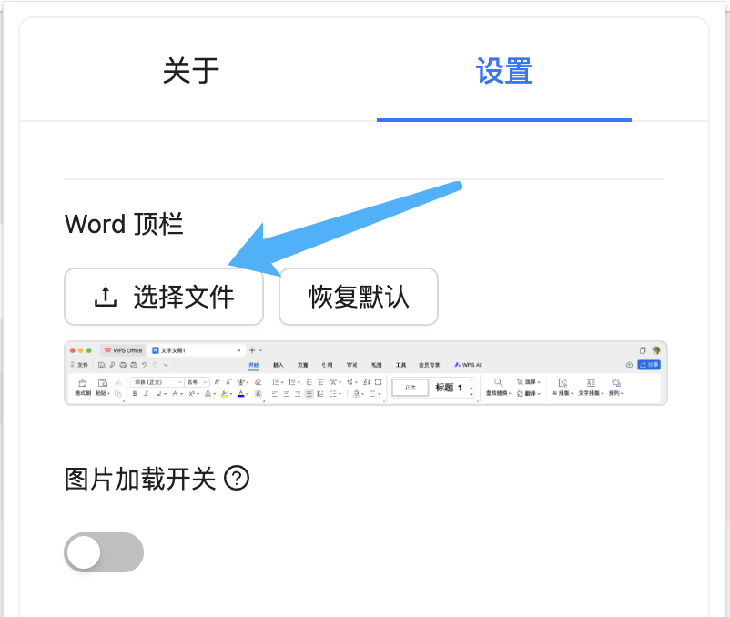
Task: Click the blue font color A swatch in preview
Action: [241, 394]
